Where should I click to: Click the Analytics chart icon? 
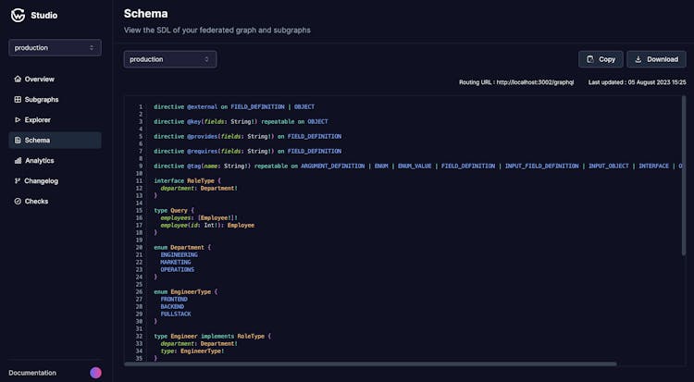click(17, 161)
